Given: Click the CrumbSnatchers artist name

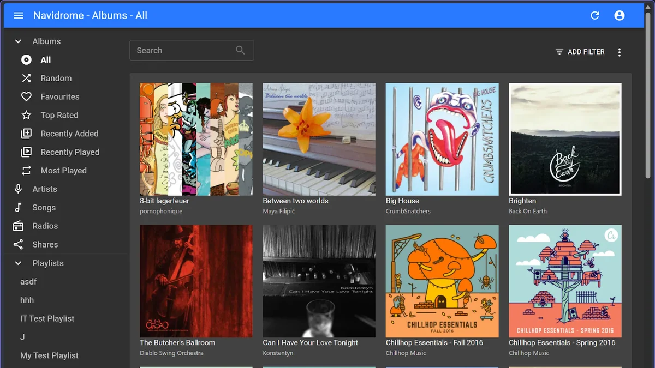Looking at the screenshot, I should click(408, 212).
